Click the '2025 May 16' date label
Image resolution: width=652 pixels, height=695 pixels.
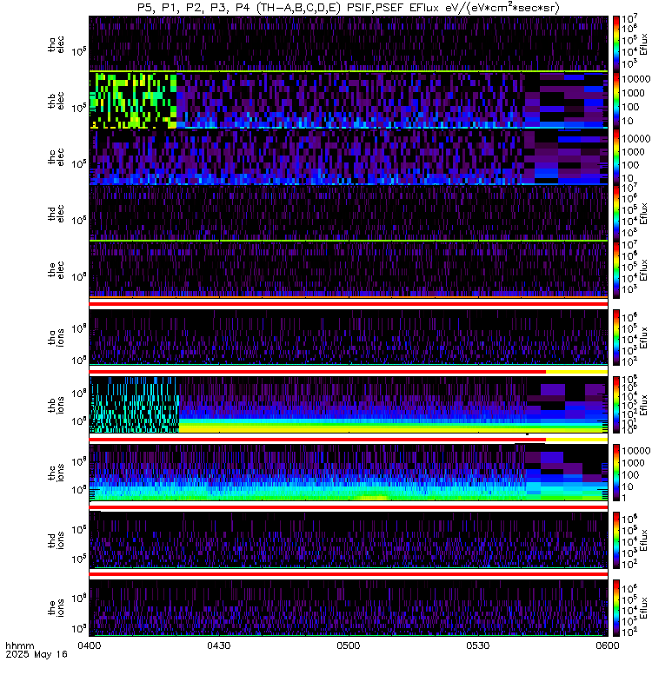pyautogui.click(x=37, y=654)
